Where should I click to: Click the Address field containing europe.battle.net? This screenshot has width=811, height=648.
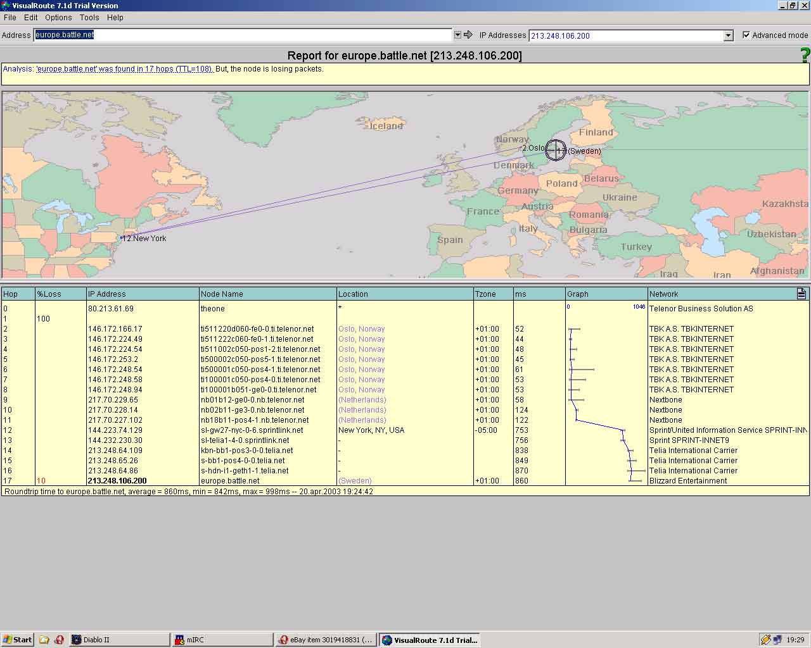tap(243, 35)
